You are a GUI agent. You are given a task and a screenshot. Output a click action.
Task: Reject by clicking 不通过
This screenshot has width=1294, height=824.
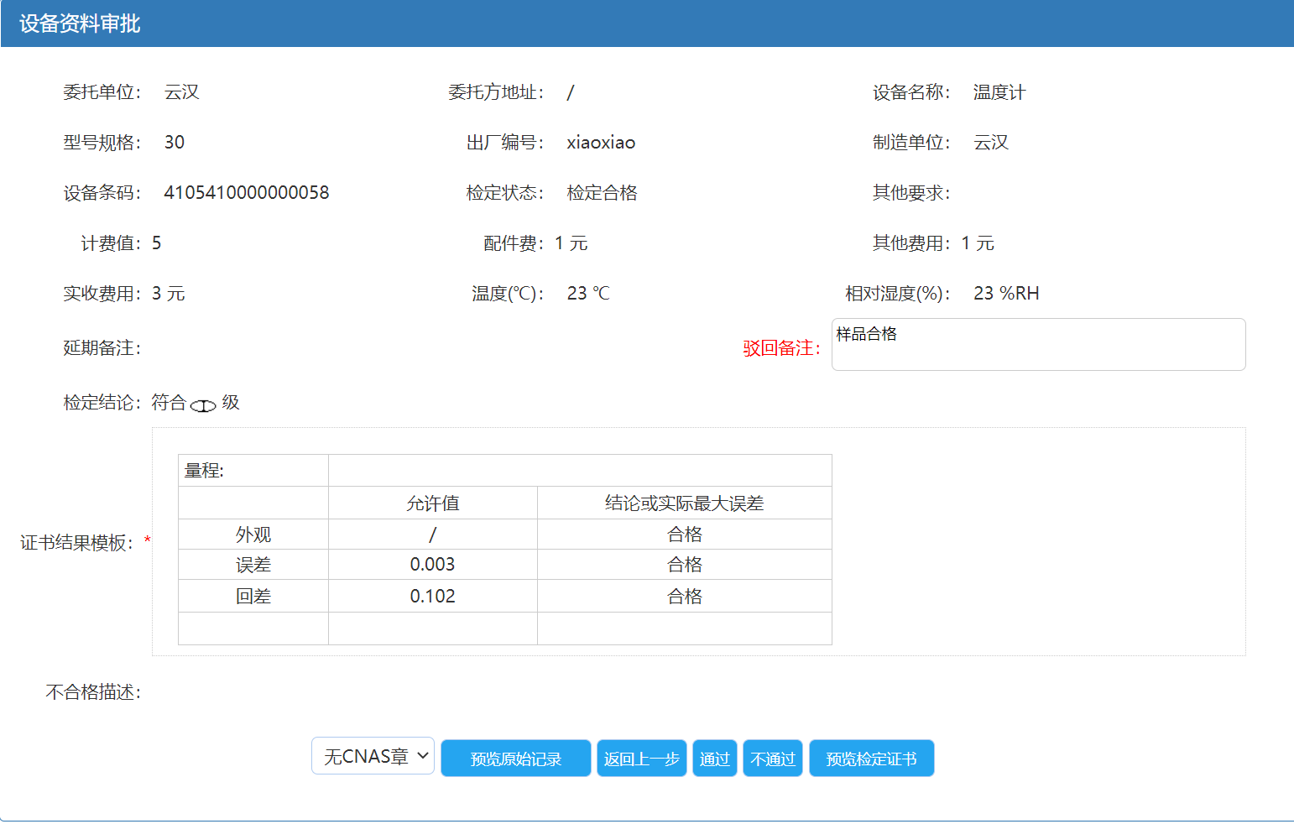point(772,759)
